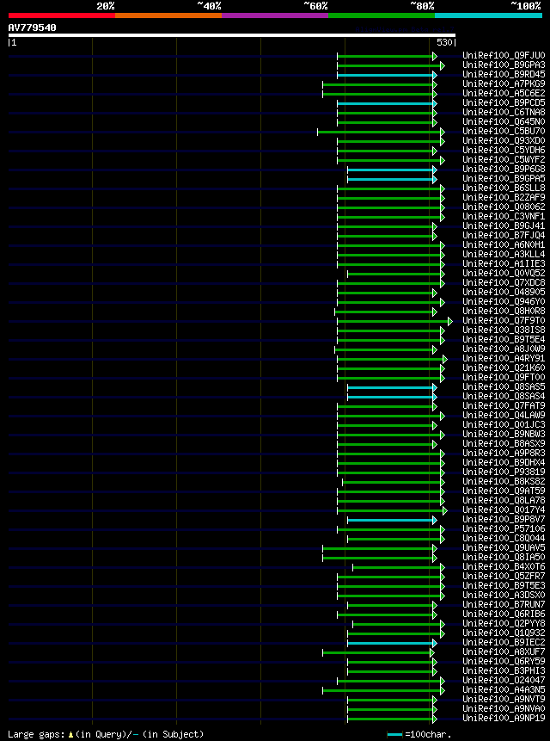Select the UniRef100_A6N0H1 label
This screenshot has height=741, width=550.
(x=504, y=244)
